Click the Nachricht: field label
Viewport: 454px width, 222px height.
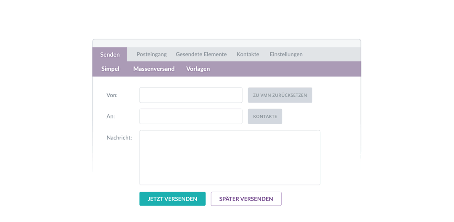[119, 137]
